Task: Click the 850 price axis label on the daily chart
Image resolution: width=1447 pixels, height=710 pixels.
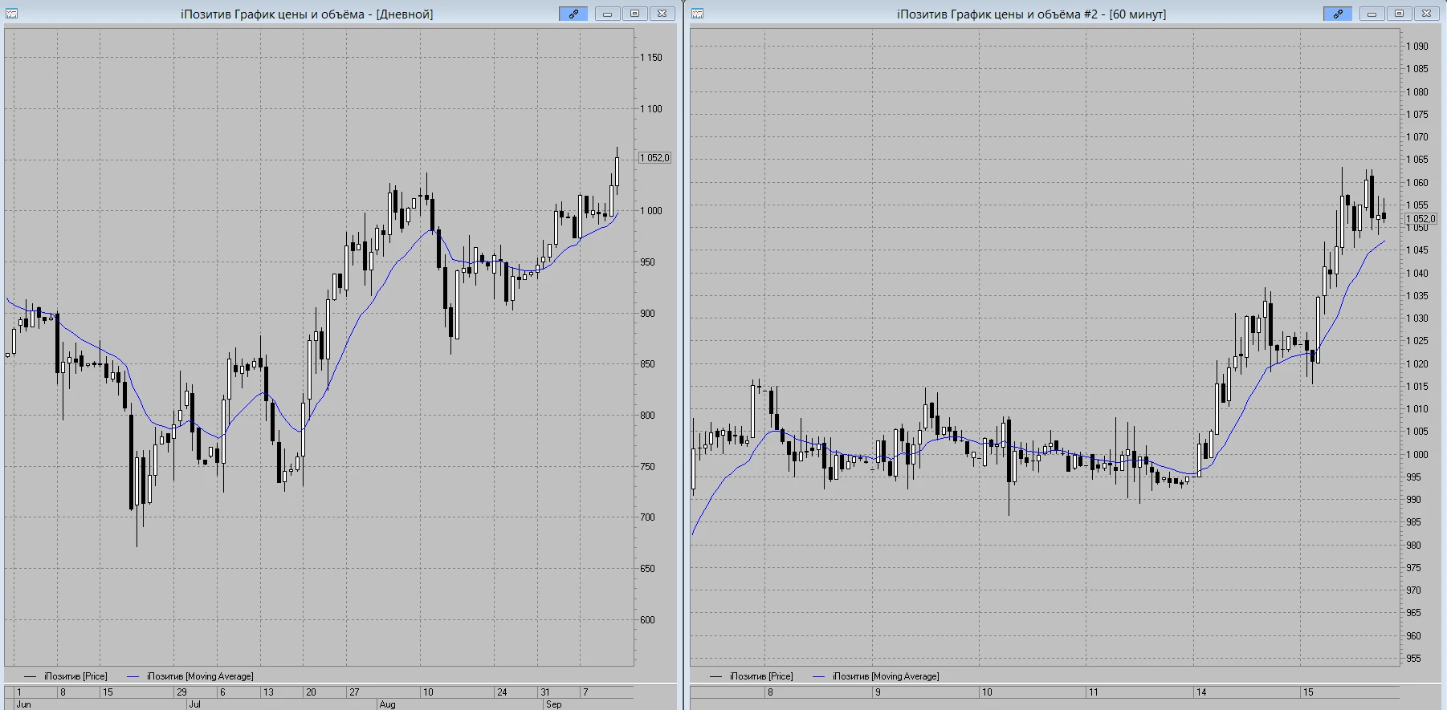Action: [x=647, y=364]
